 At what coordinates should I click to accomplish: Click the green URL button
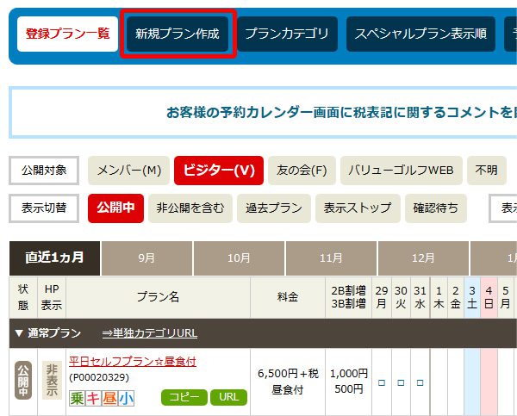pyautogui.click(x=229, y=397)
